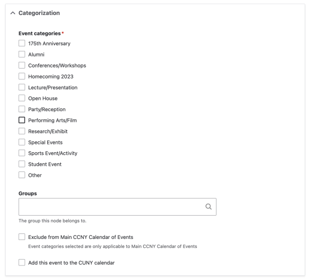
Task: Click the search icon in Groups field
Action: [x=208, y=207]
